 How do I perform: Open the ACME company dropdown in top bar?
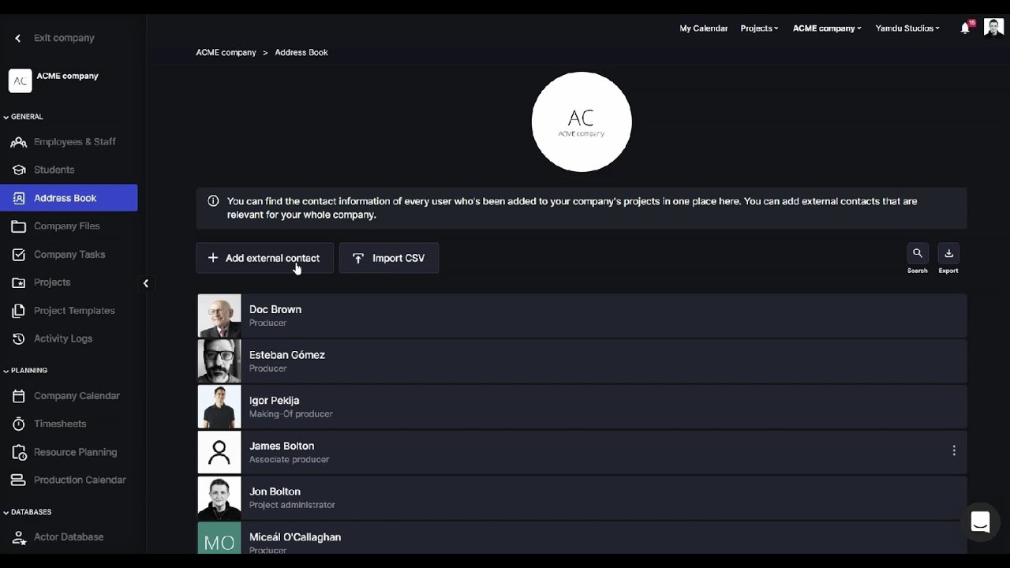pyautogui.click(x=827, y=28)
